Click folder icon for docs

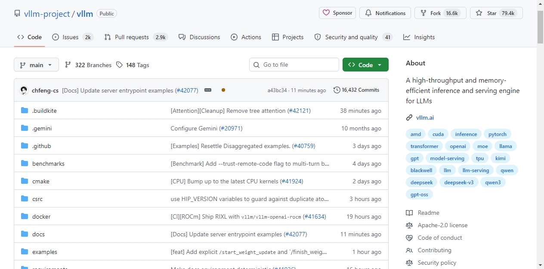coord(25,234)
